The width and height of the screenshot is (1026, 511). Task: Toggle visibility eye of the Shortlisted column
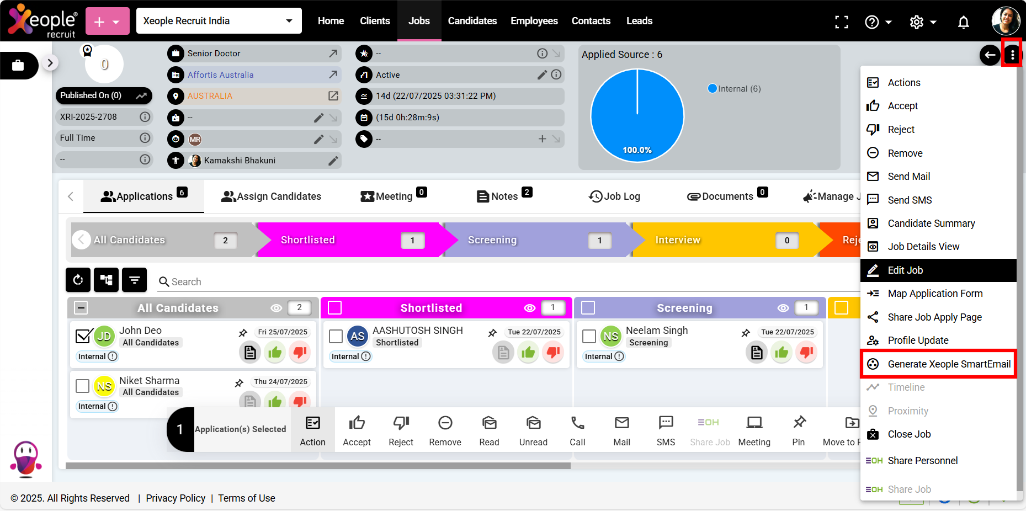[x=529, y=308]
